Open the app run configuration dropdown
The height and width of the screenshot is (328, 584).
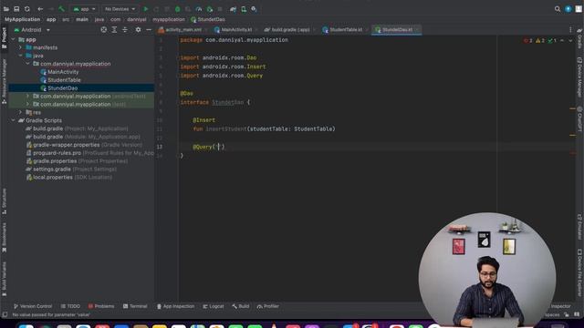pyautogui.click(x=85, y=9)
